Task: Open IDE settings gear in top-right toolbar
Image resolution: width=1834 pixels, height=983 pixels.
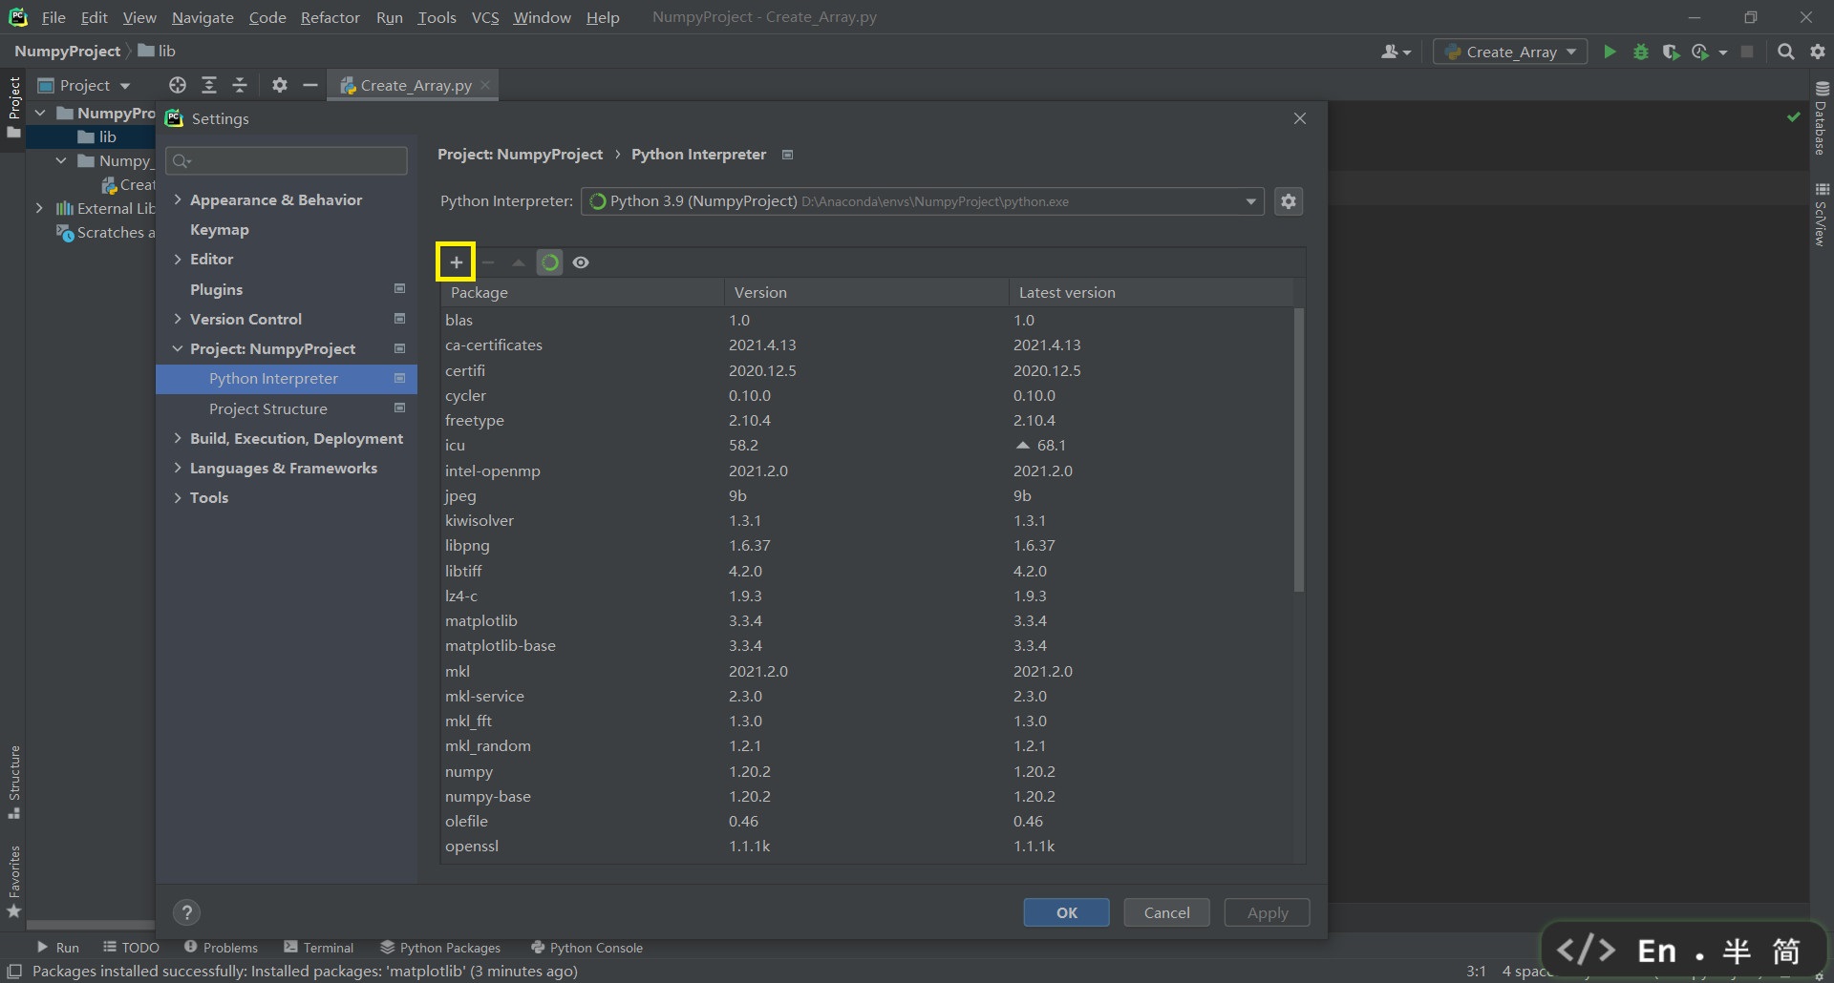Action: click(1817, 52)
